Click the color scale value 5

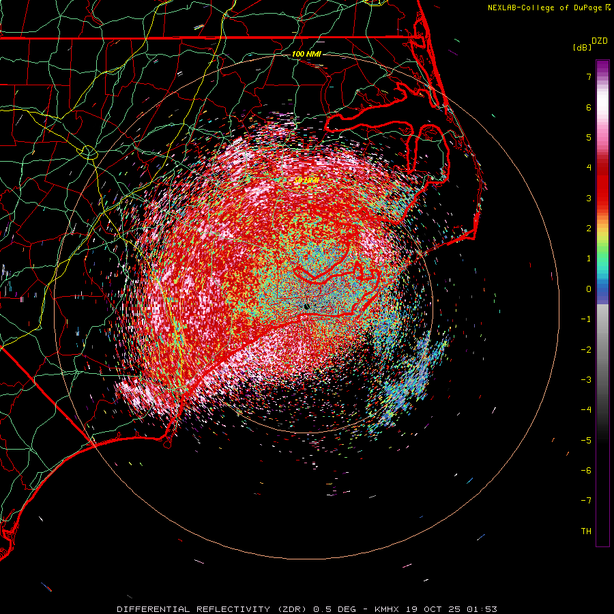(589, 137)
